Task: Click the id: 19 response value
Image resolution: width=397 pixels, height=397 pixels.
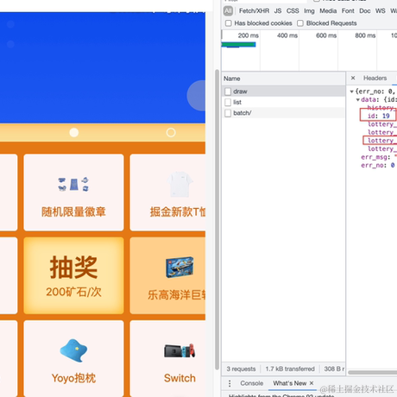Action: coord(379,116)
